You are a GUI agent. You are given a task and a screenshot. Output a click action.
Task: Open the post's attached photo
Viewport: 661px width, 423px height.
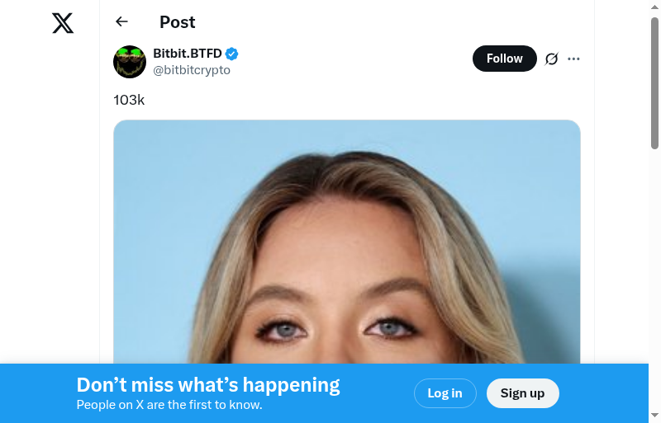pos(347,247)
